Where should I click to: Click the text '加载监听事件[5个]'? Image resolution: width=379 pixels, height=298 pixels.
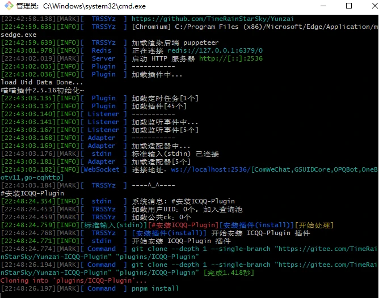tap(165, 130)
